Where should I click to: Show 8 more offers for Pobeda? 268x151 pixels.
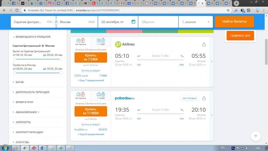point(91,134)
